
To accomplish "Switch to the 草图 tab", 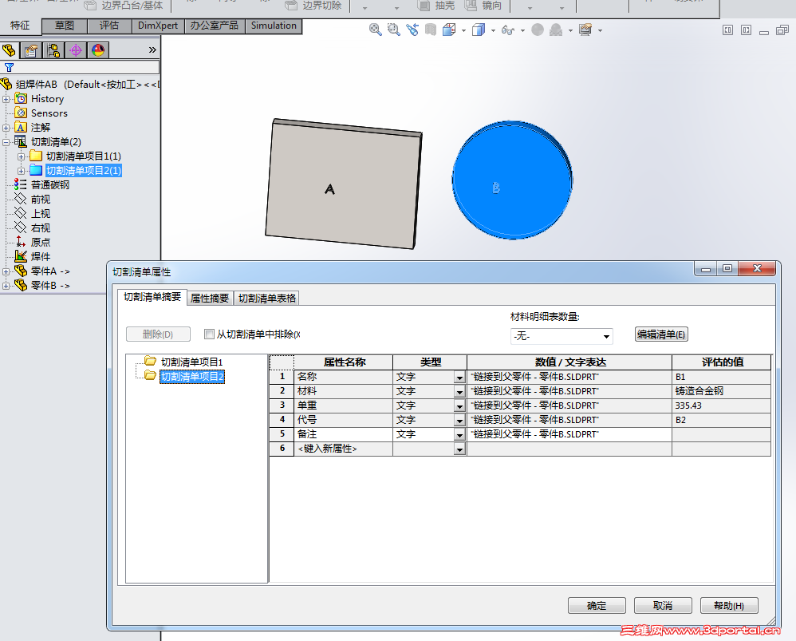I will (65, 26).
